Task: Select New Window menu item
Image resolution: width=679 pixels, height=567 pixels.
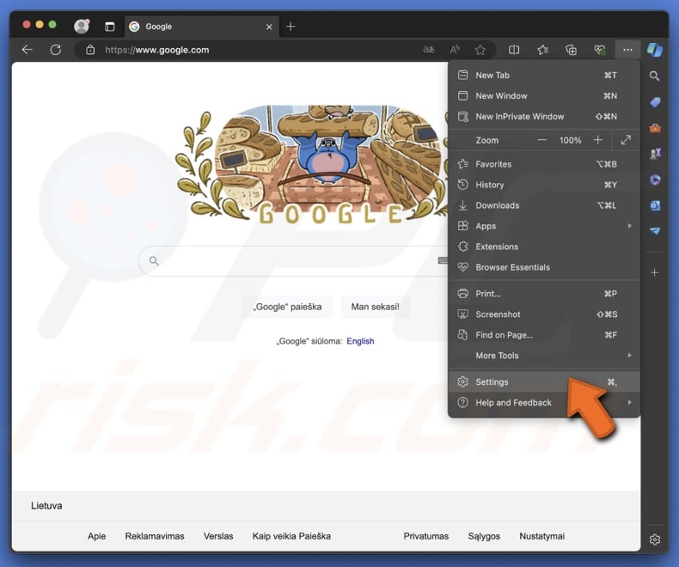Action: click(x=543, y=95)
